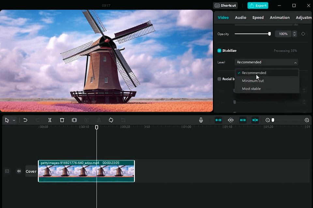Screen dimensions: 313x208
Task: Click the 01:00 mark on timeline ruler
Action: pos(186,127)
